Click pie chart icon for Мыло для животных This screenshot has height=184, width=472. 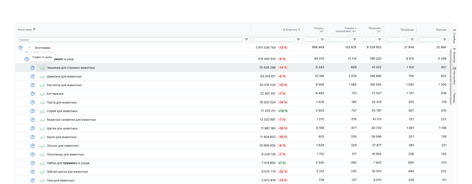point(33,137)
